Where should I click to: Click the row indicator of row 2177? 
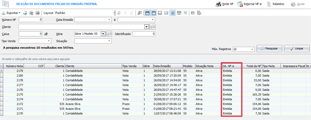2,85
